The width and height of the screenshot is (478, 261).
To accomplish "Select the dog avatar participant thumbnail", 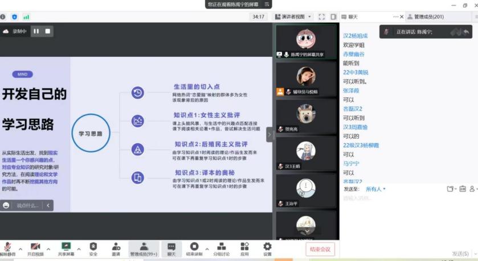I will coord(306,116).
